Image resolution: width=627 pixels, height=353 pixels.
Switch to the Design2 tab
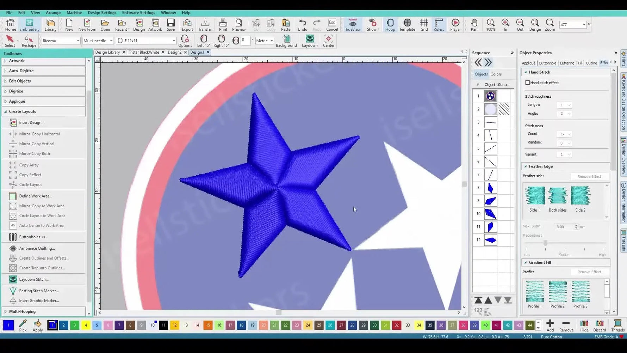click(x=174, y=52)
